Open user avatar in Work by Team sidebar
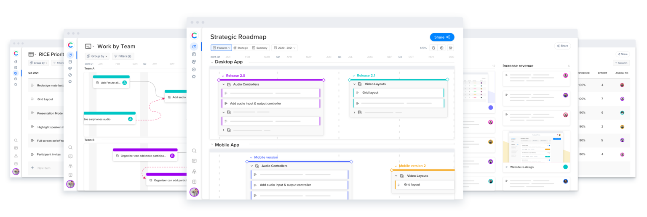 [x=70, y=184]
